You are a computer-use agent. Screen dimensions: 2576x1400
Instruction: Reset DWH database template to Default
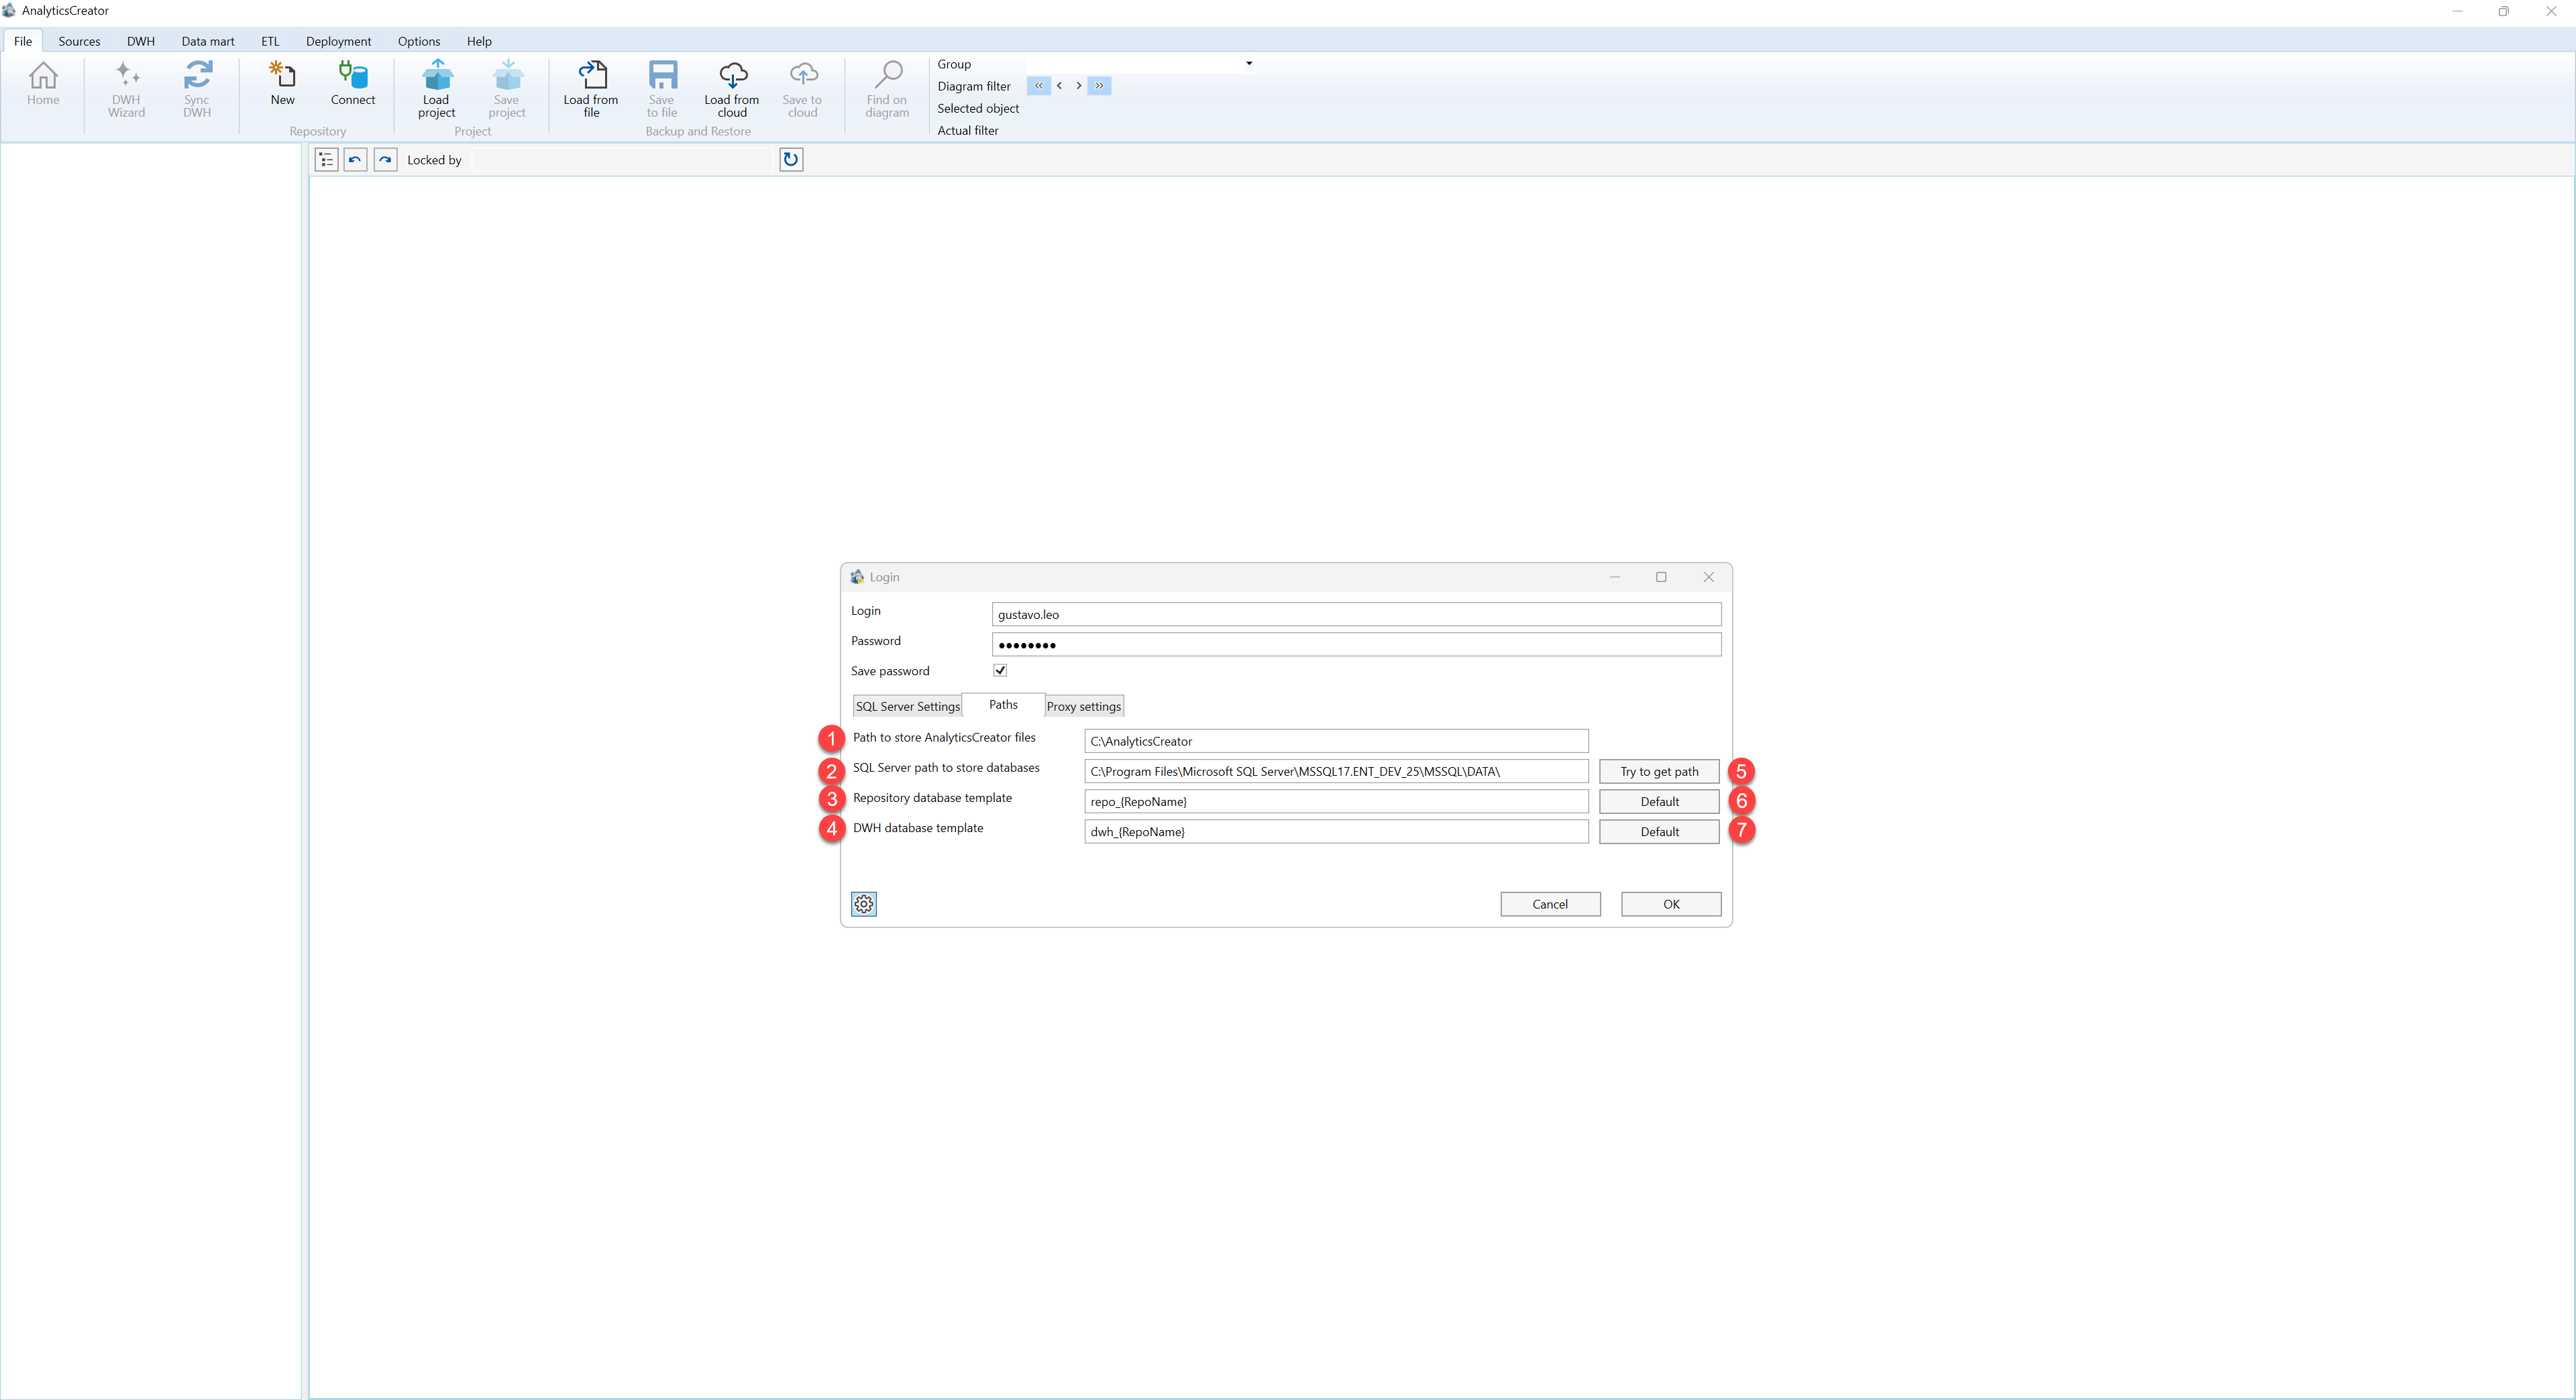click(x=1659, y=831)
